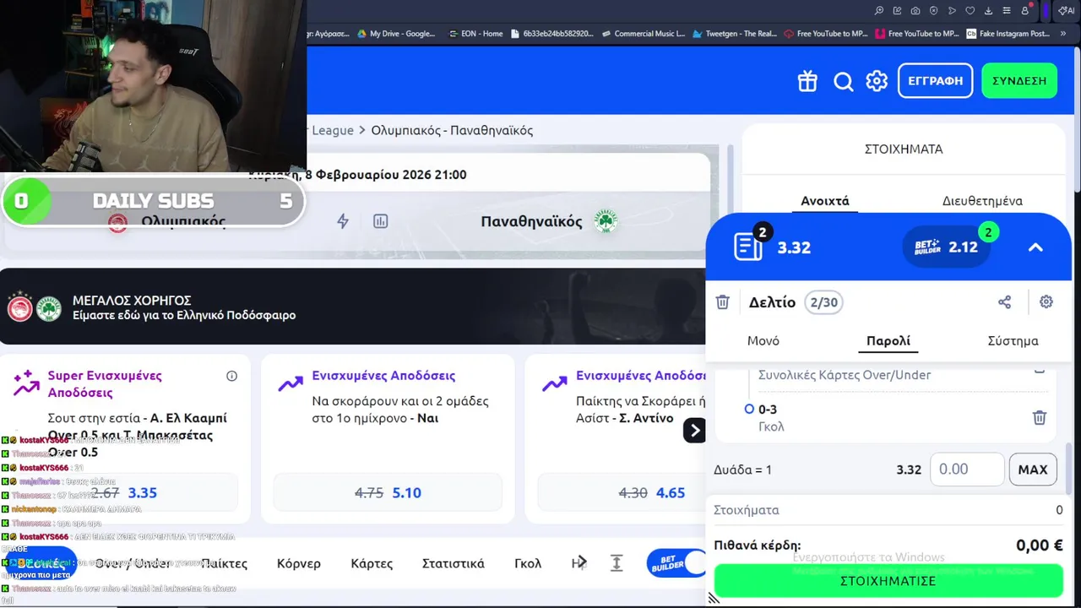The height and width of the screenshot is (608, 1081).
Task: Open info icon on Super Ενισχυμένες Αποδόσεις
Action: click(232, 376)
